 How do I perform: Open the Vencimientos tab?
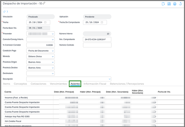[58, 84]
